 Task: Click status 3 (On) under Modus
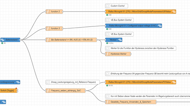point(111,43)
